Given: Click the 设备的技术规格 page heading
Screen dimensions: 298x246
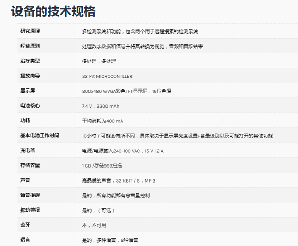Looking at the screenshot, I should (53, 11).
